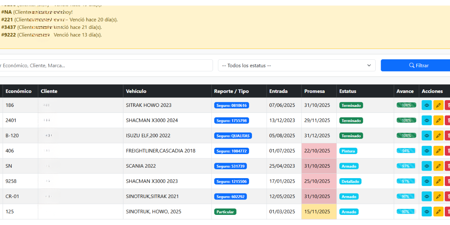View details of unit 2401

pyautogui.click(x=426, y=120)
